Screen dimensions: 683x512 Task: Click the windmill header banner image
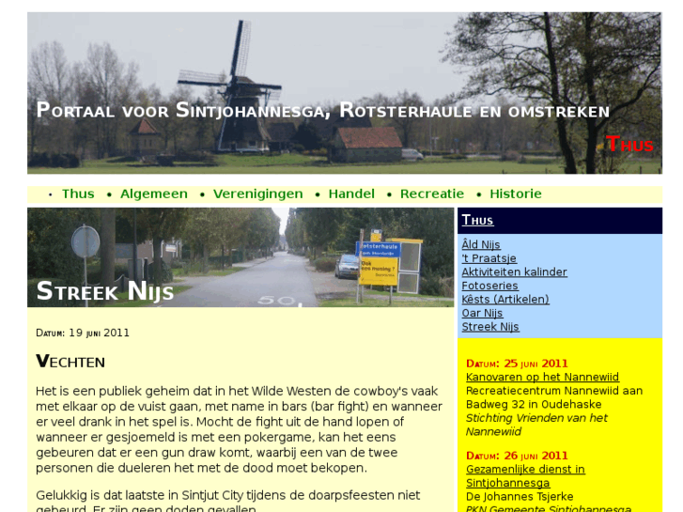point(345,93)
